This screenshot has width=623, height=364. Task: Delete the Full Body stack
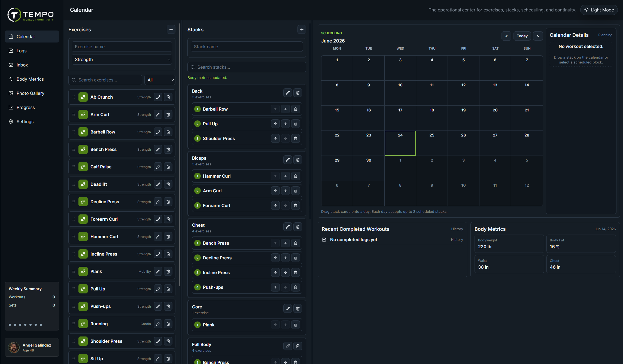[298, 346]
